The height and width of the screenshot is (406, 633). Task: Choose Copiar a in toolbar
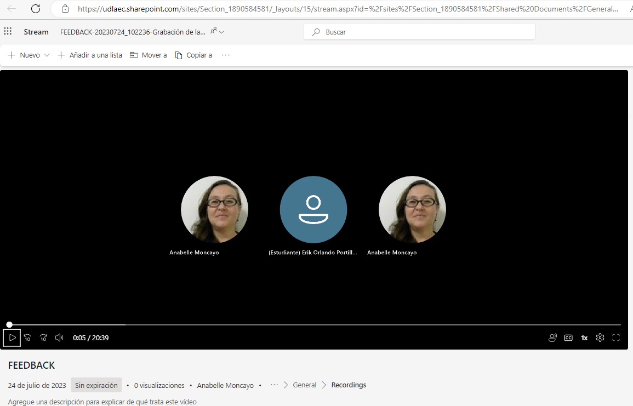pos(193,55)
